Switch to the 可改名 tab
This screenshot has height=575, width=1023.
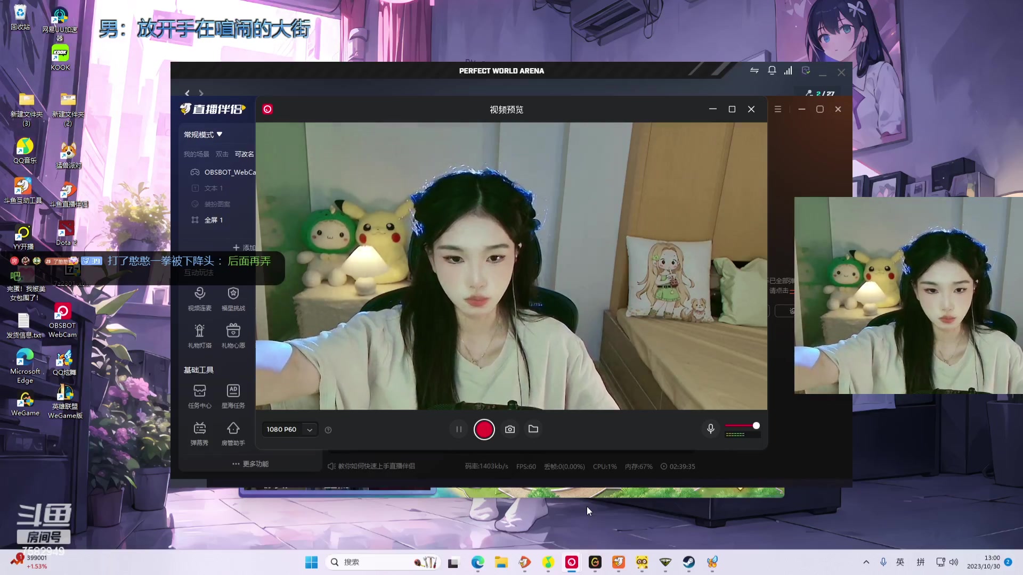click(244, 154)
